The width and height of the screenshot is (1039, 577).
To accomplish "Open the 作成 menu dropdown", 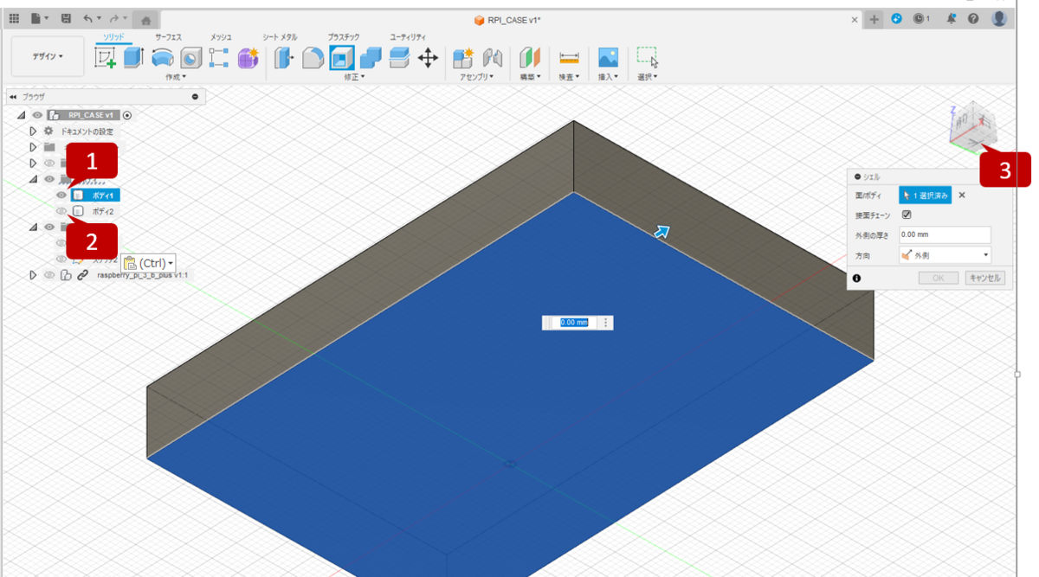I will [x=176, y=77].
